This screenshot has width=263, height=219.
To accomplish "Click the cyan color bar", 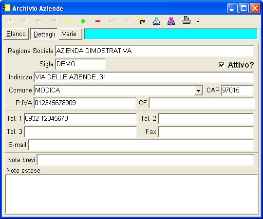I will (171, 34).
